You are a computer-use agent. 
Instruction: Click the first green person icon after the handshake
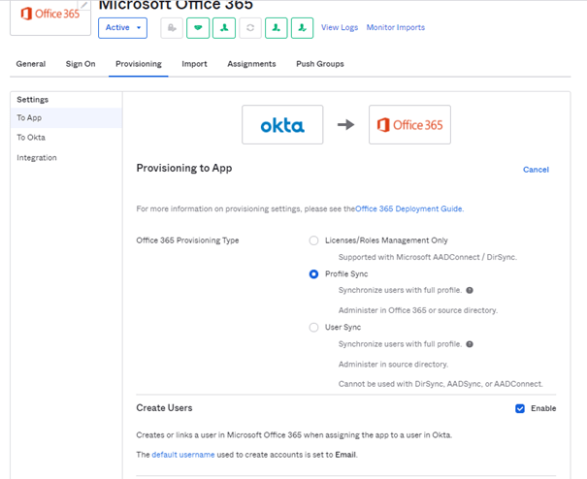[224, 28]
